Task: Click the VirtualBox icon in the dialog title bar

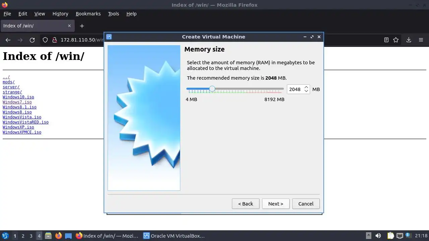Action: pos(109,37)
